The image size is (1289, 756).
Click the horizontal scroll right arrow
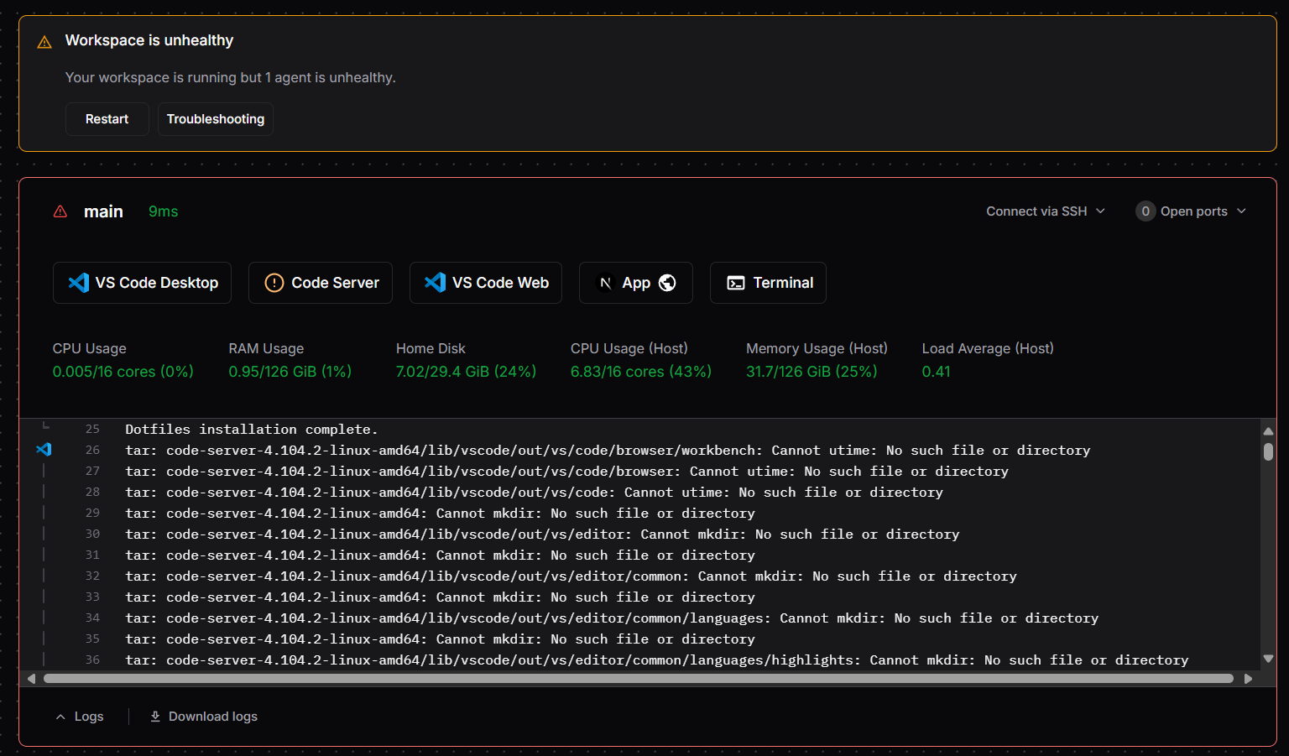[1248, 679]
